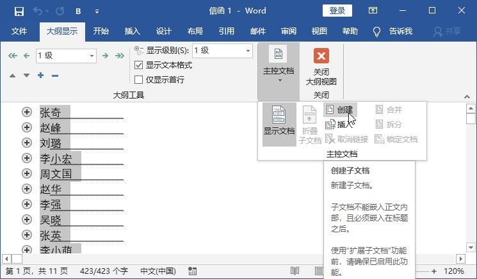Click horizontal scrollbar left arrow
This screenshot has width=477, height=279.
pos(6,259)
